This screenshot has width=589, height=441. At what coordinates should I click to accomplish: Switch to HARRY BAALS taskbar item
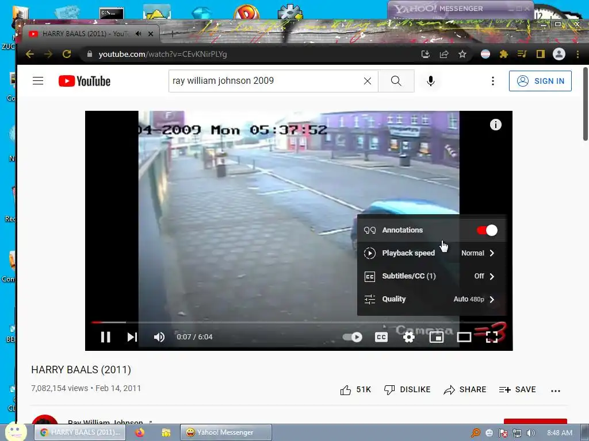pyautogui.click(x=79, y=432)
